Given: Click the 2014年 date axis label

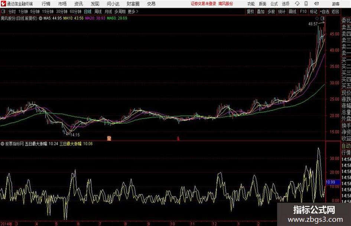Looking at the screenshot, I should [6, 224].
